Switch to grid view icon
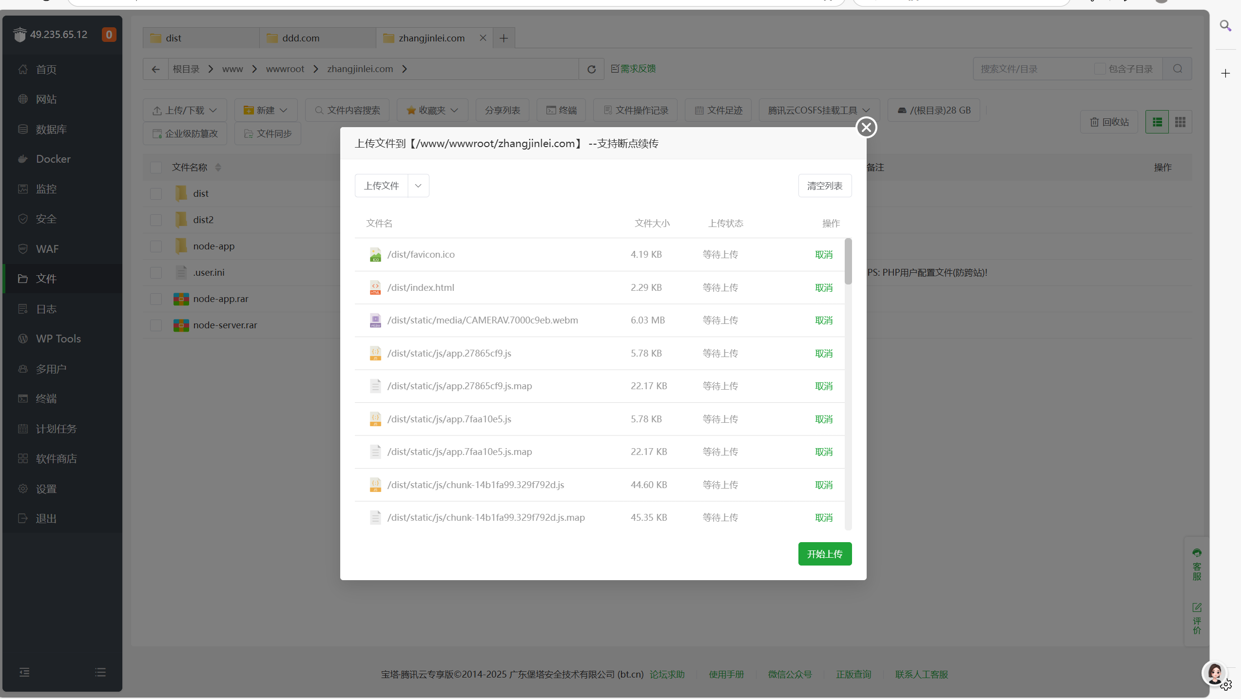This screenshot has width=1241, height=699. [x=1180, y=122]
